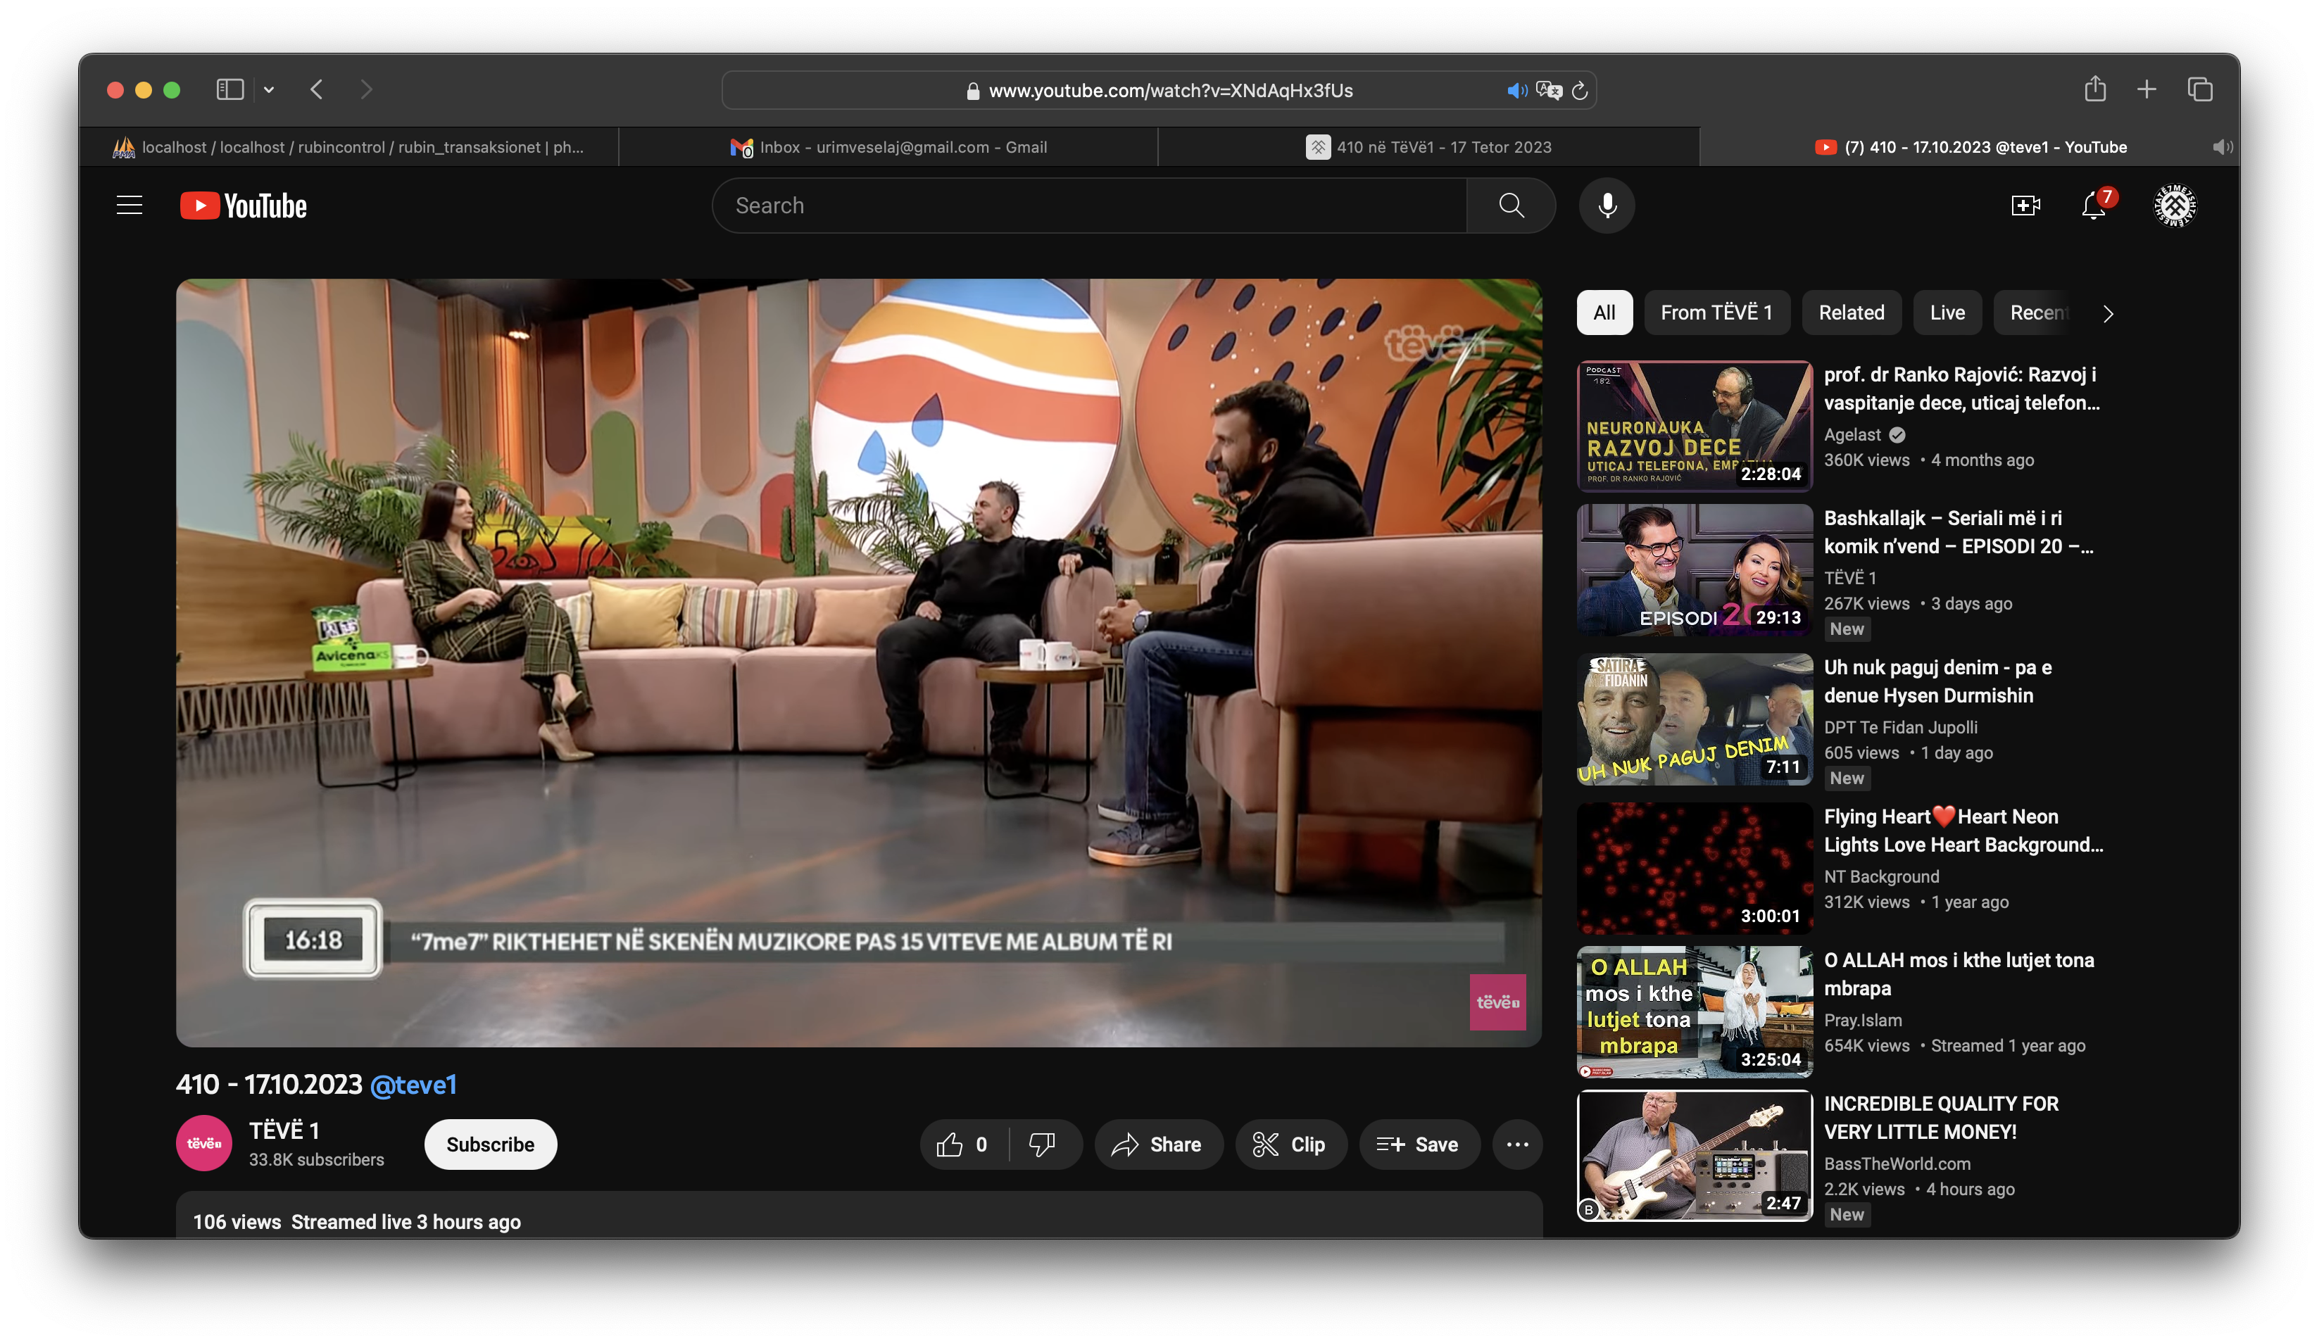The image size is (2319, 1343).
Task: Go to YouTube home via logo
Action: [243, 205]
